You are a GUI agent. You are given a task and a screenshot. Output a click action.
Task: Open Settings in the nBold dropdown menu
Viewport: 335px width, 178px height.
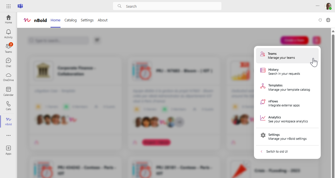pyautogui.click(x=287, y=137)
